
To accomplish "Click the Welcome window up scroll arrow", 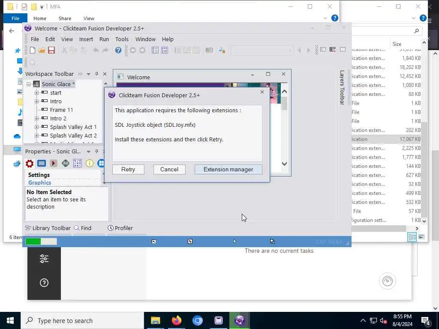I will (285, 92).
